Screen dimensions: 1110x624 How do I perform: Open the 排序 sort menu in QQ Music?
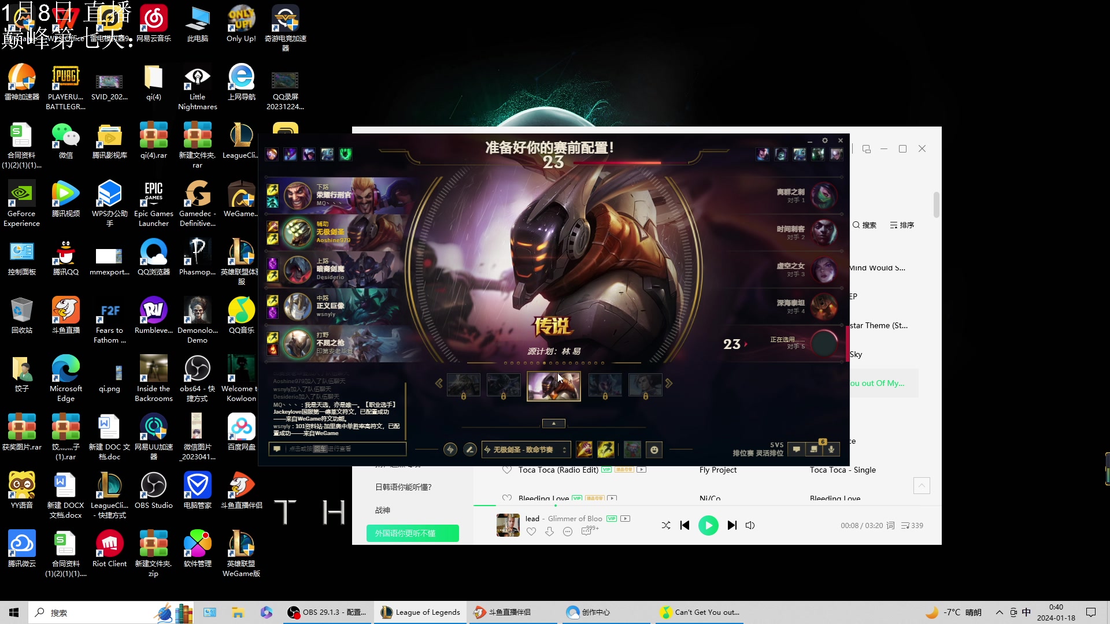(902, 225)
